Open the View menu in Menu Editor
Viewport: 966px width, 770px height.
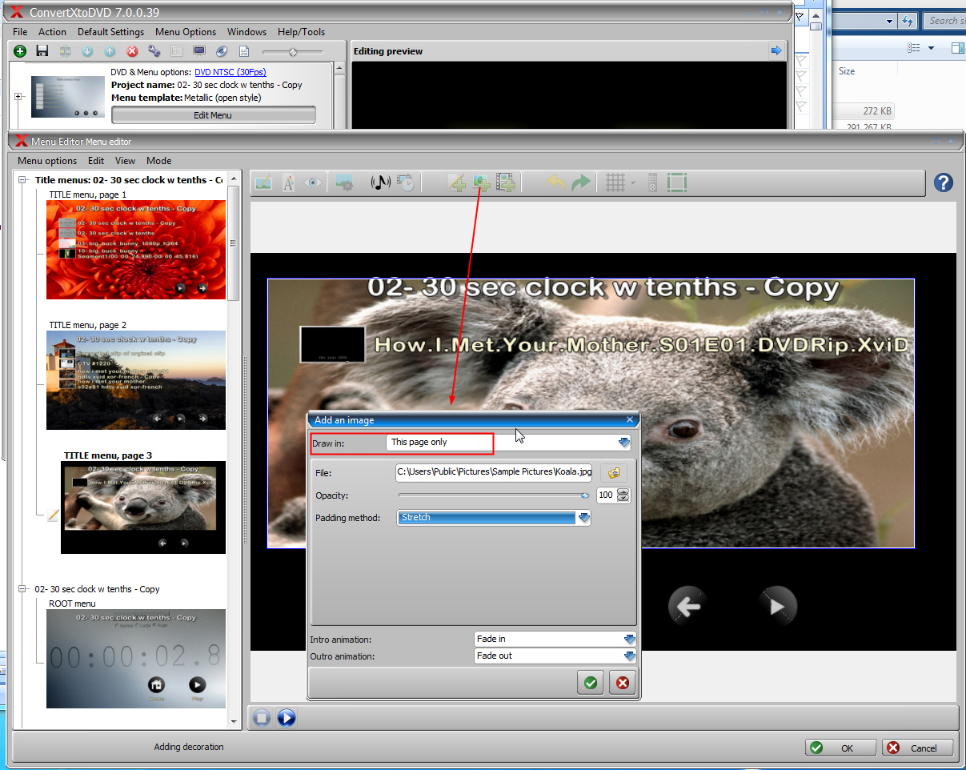click(x=125, y=161)
